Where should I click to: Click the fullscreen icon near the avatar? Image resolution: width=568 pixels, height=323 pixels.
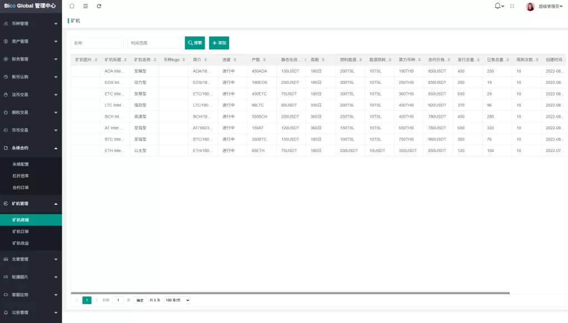click(x=512, y=6)
